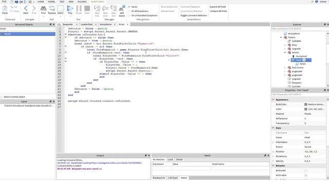Click the help question mark icon
The width and height of the screenshot is (329, 185).
pyautogui.click(x=317, y=2)
